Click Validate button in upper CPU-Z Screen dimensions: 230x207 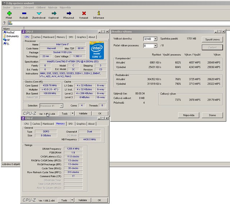pos(83,114)
